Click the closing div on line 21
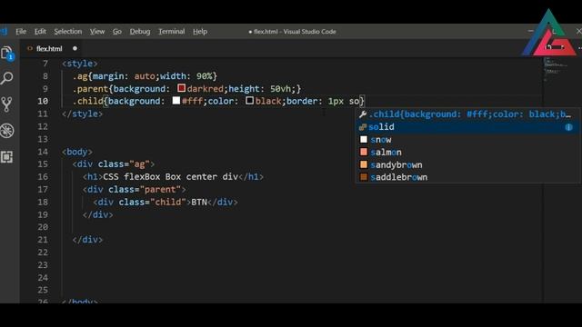The height and width of the screenshot is (327, 582). [x=87, y=240]
